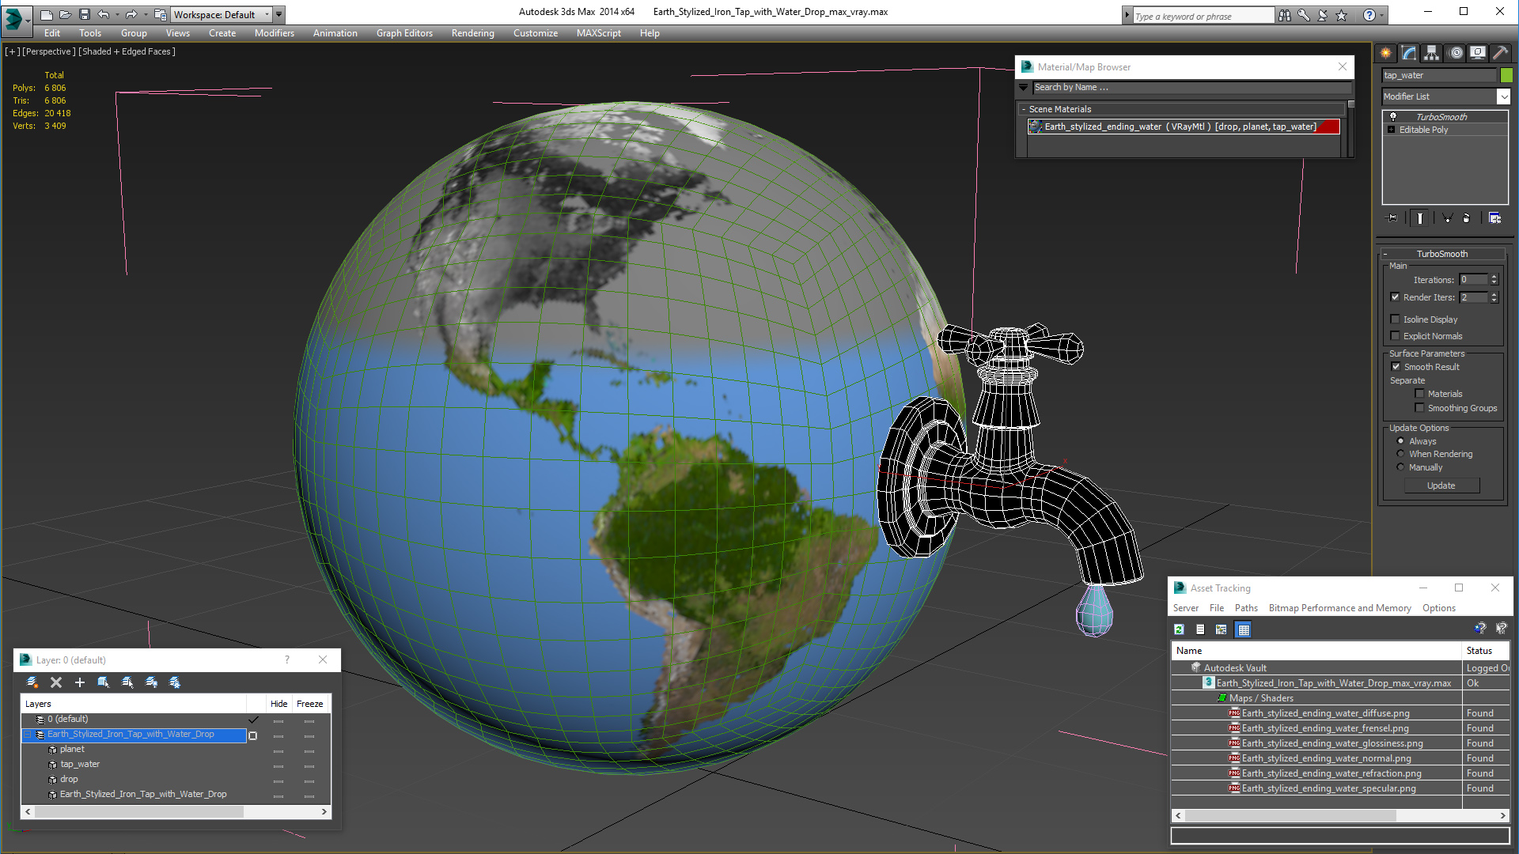Click Freeze/Unfreeze All Layers icon

175,682
